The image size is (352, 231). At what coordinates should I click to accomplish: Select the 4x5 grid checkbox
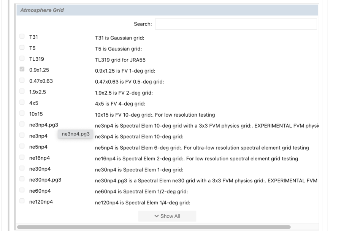coord(22,102)
